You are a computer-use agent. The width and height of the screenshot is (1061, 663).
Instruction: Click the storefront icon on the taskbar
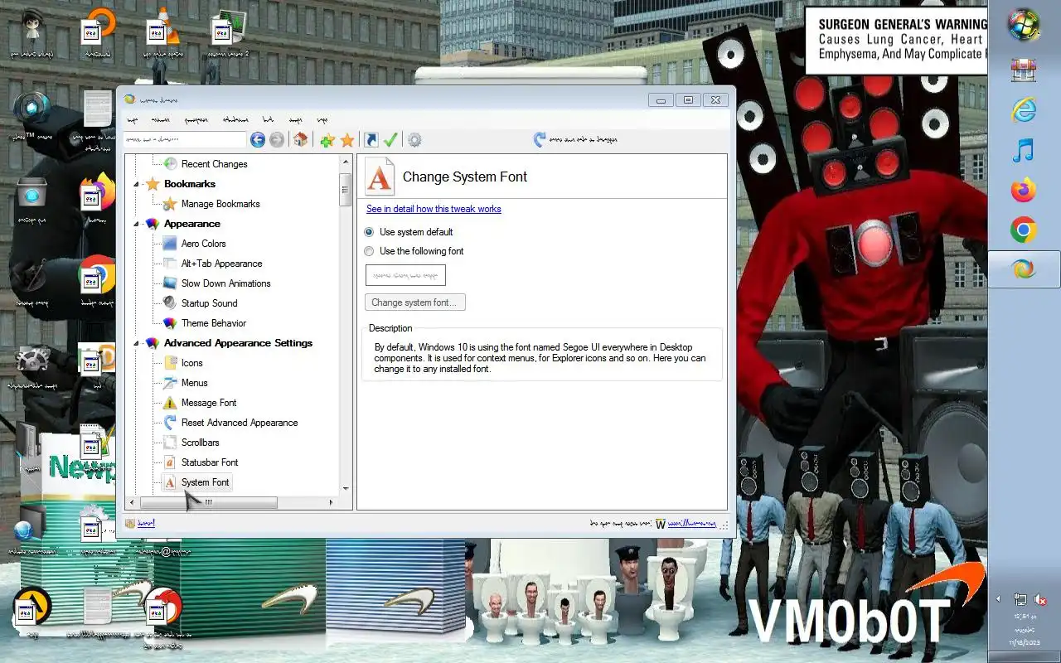pyautogui.click(x=1024, y=70)
